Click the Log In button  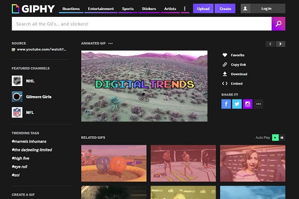coord(266,8)
